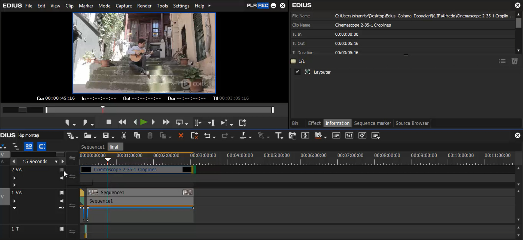Click the Loop playback icon
The height and width of the screenshot is (240, 523).
[x=180, y=123]
